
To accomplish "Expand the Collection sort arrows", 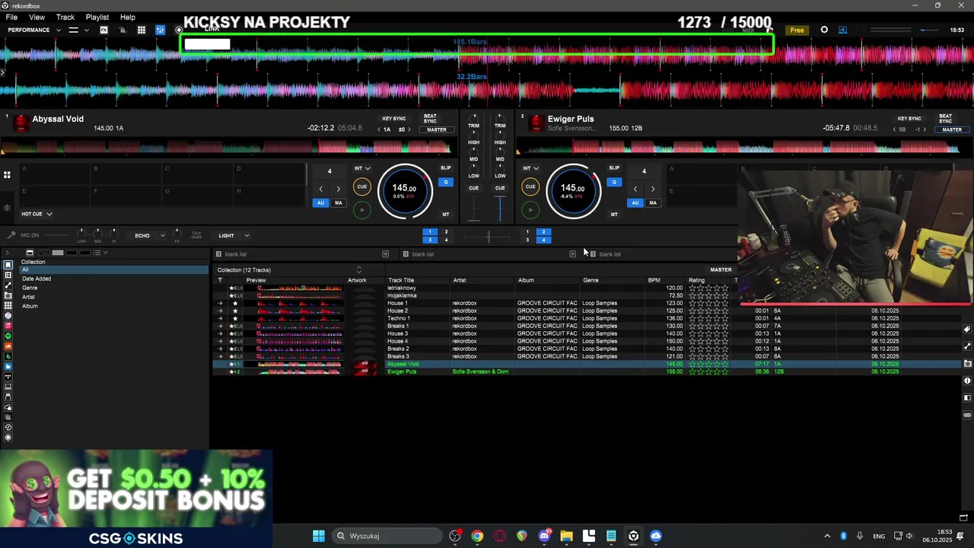I will 358,269.
